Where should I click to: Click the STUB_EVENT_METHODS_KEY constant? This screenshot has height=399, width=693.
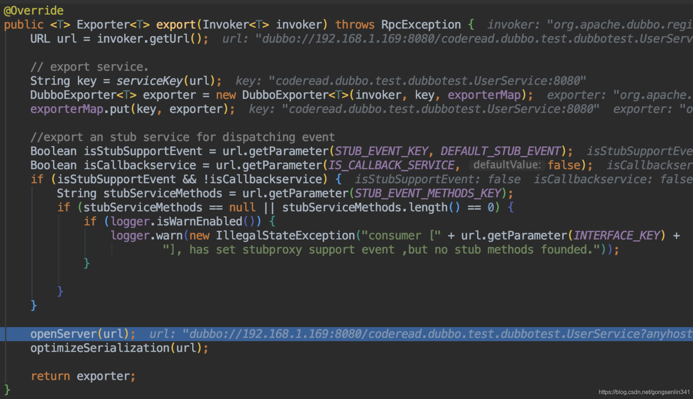click(x=428, y=193)
